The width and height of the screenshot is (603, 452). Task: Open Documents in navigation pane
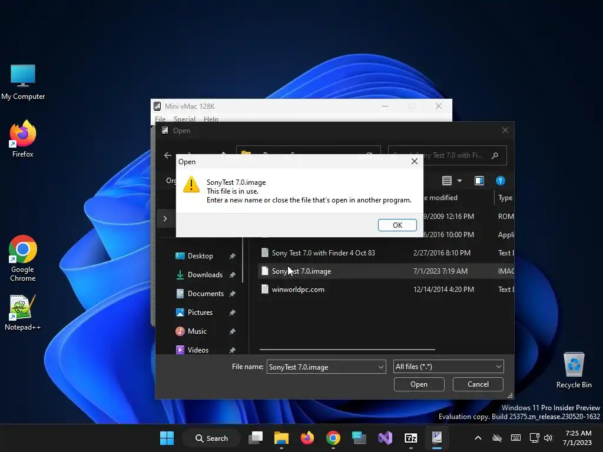pyautogui.click(x=206, y=294)
